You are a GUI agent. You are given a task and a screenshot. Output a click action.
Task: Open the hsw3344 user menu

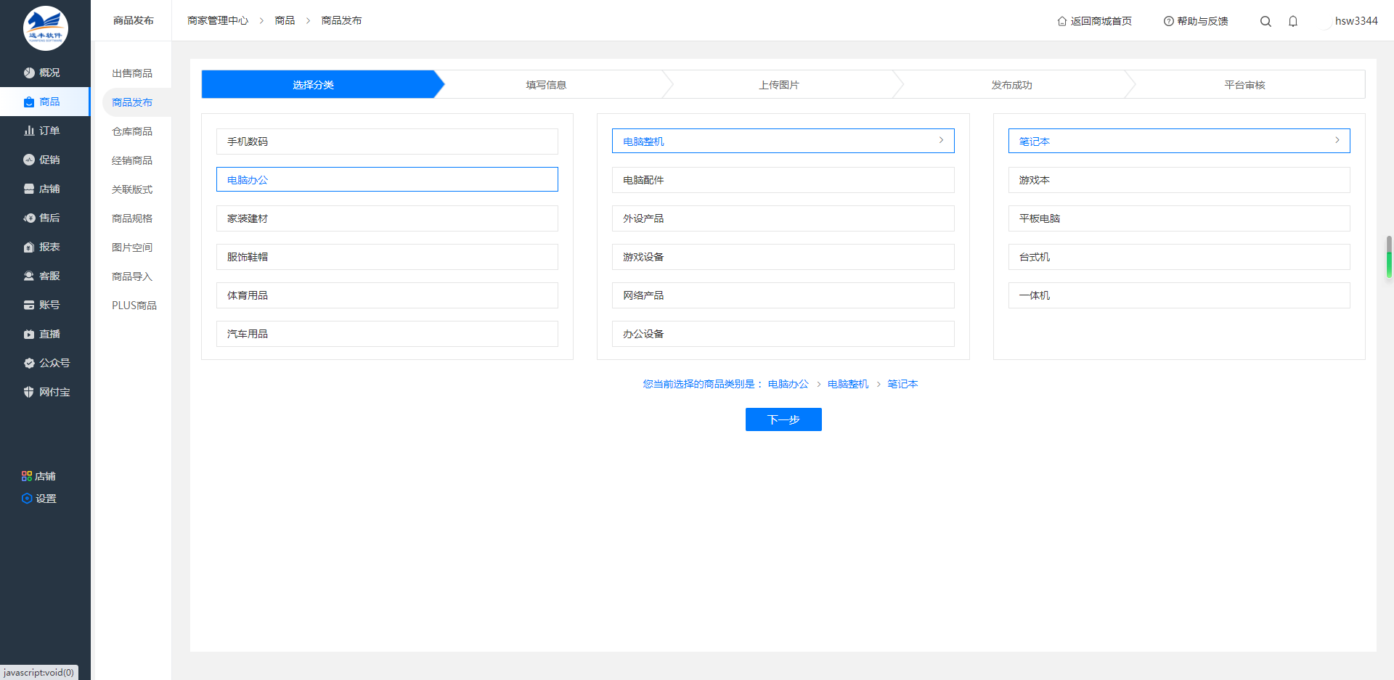(x=1356, y=21)
